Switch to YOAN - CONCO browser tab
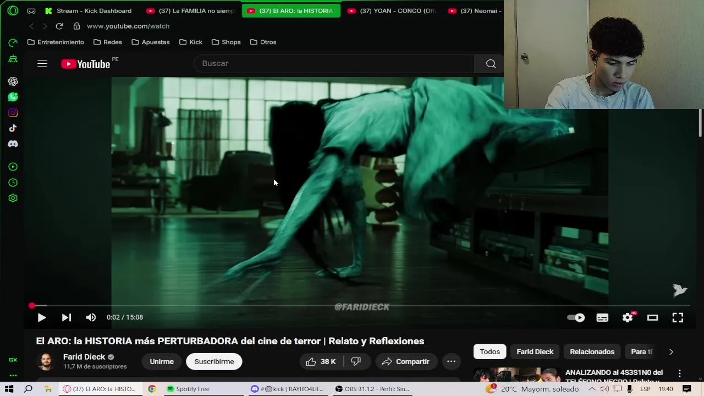Image resolution: width=704 pixels, height=396 pixels. [x=392, y=11]
